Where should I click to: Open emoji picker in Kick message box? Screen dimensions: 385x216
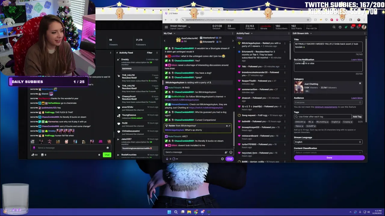(x=107, y=148)
